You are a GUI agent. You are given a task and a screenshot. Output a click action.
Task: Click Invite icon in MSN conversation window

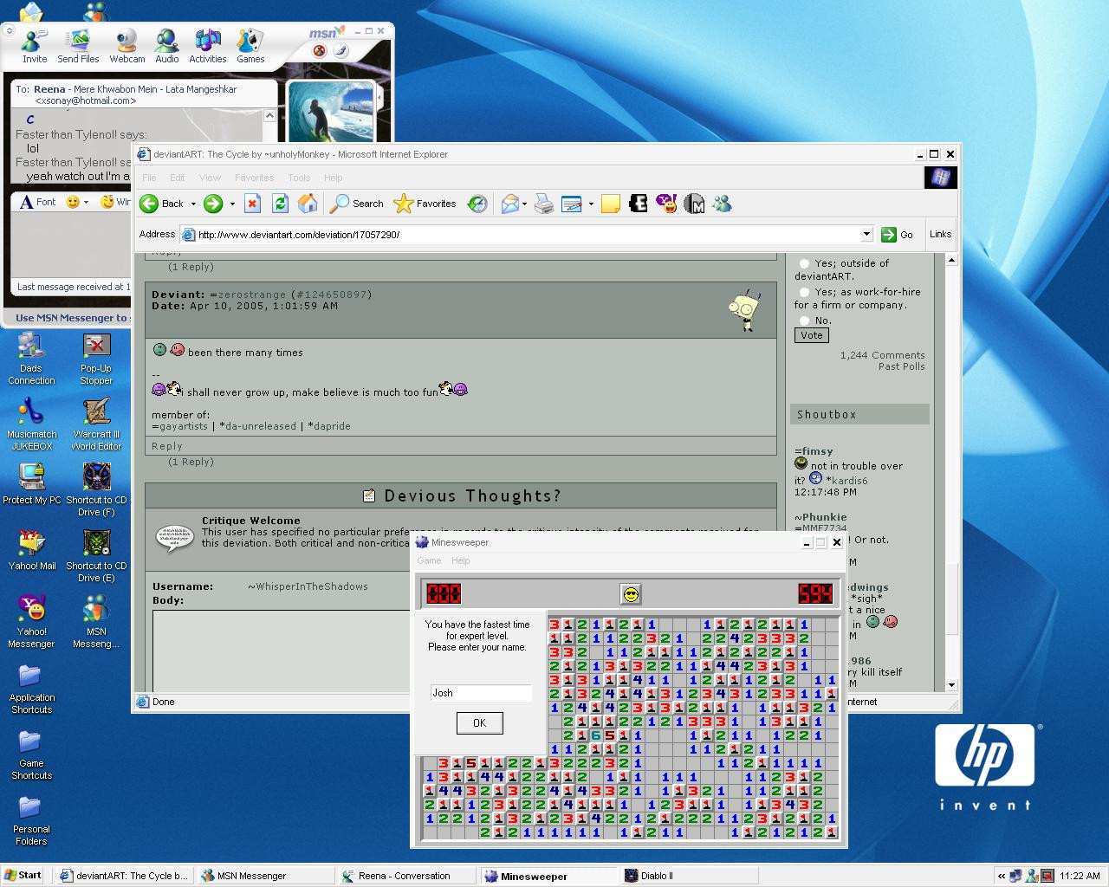tap(35, 46)
